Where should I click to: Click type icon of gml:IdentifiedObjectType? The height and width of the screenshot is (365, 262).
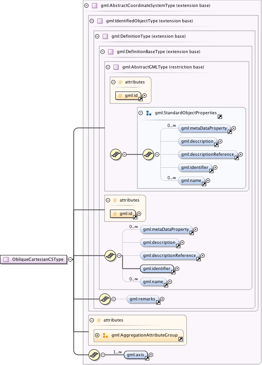tap(100, 21)
